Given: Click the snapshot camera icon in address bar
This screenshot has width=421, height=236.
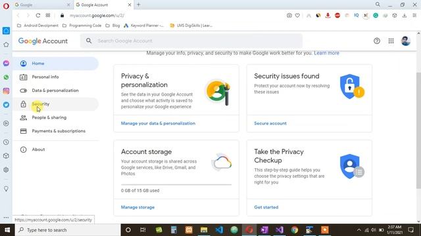Looking at the screenshot, I should point(289,16).
